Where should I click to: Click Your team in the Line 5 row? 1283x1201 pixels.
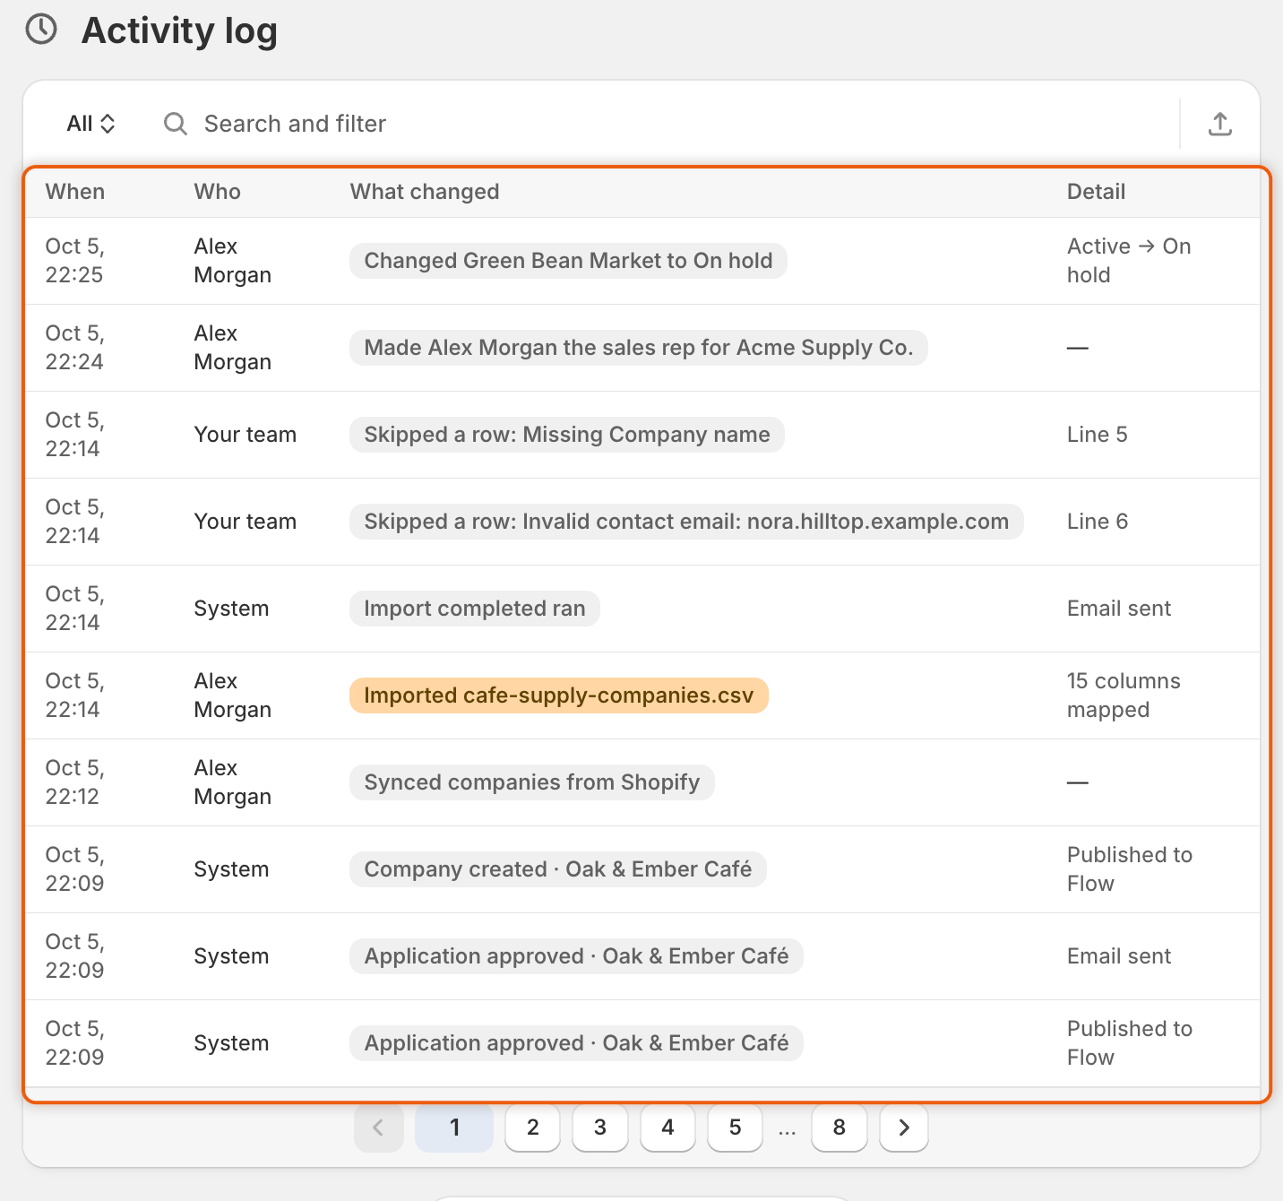click(245, 435)
